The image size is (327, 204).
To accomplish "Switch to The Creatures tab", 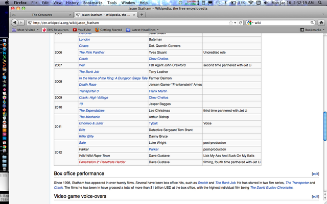I will (42, 15).
